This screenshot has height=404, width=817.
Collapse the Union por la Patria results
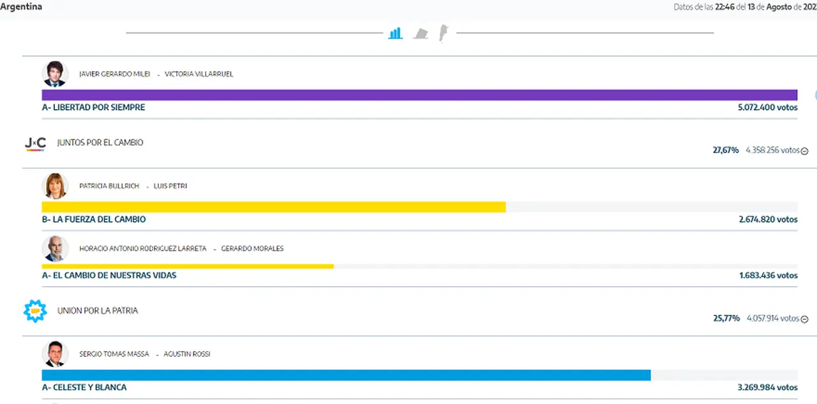coord(804,319)
